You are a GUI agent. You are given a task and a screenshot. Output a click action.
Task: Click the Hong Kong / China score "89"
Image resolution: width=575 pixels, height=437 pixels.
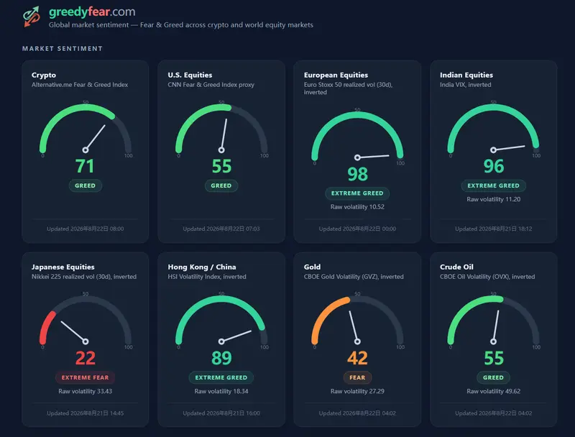[221, 358]
